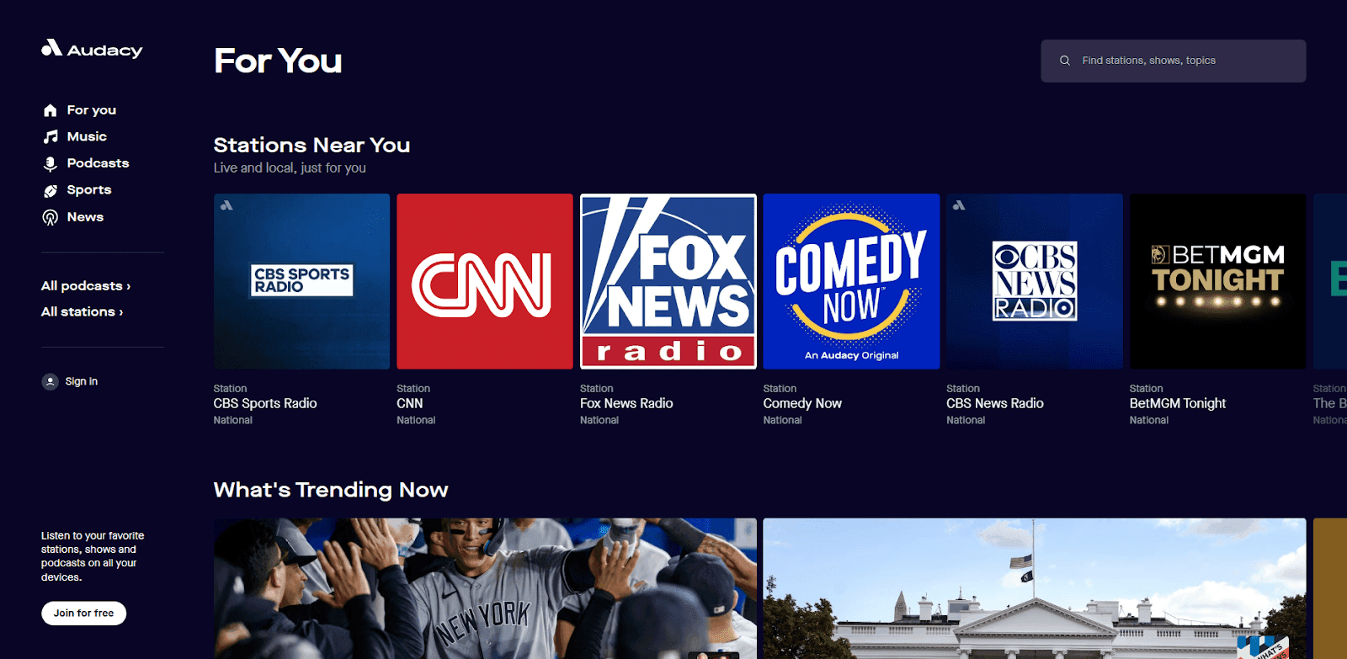
Task: Open the White House trending story image
Action: 1035,588
